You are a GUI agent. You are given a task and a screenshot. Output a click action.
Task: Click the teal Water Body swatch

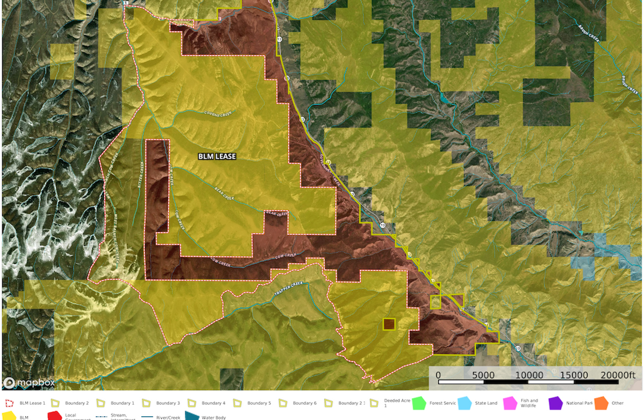pyautogui.click(x=192, y=416)
